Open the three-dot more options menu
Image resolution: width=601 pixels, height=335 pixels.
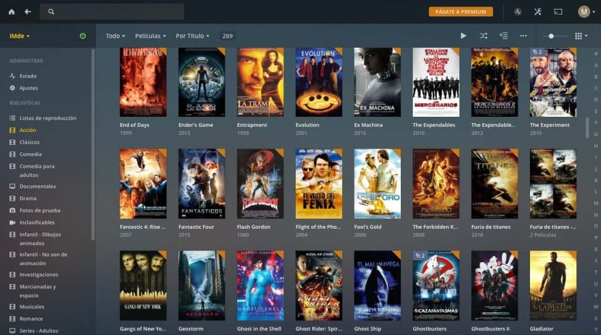click(523, 36)
